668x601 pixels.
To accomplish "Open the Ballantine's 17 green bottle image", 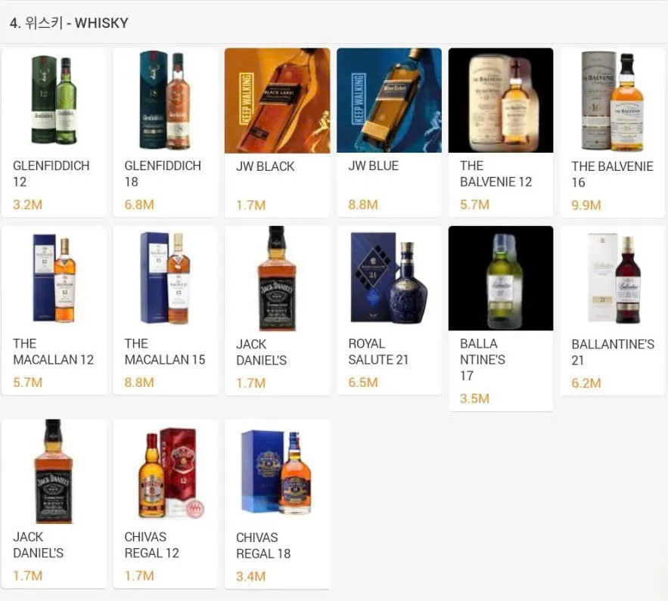I will pyautogui.click(x=501, y=278).
